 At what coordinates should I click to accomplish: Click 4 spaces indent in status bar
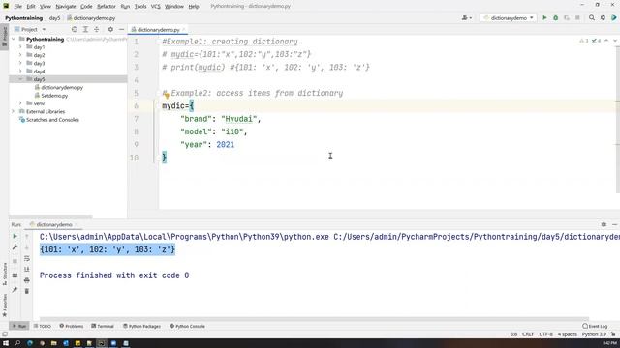568,334
